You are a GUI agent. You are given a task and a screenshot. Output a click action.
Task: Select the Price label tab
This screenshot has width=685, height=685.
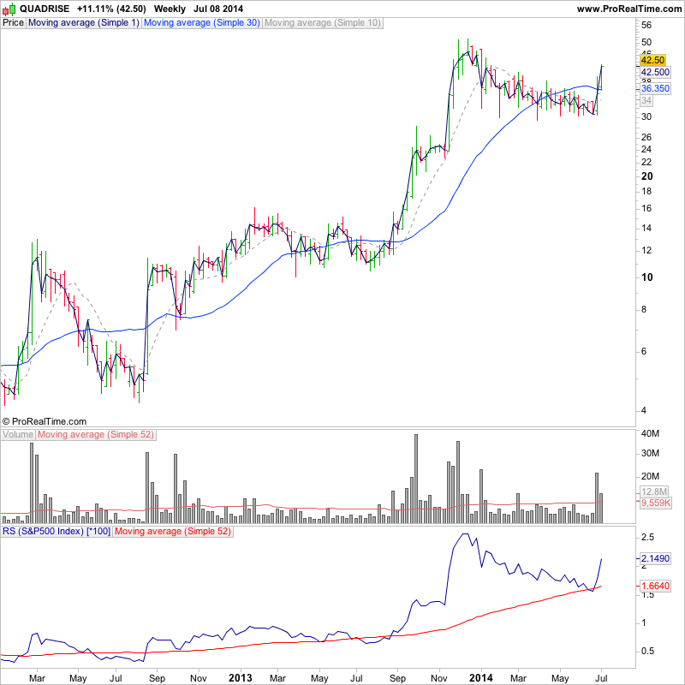(13, 23)
